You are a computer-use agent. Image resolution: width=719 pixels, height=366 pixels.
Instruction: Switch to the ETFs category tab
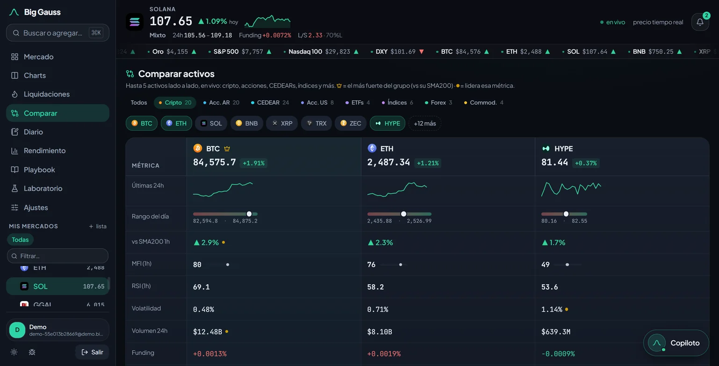click(357, 103)
